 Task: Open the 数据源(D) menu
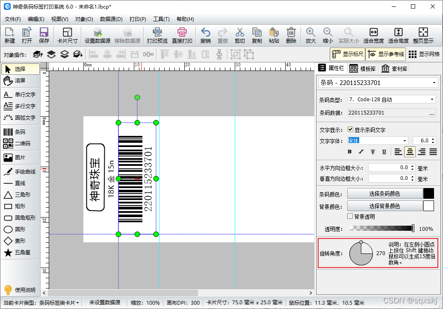[111, 19]
